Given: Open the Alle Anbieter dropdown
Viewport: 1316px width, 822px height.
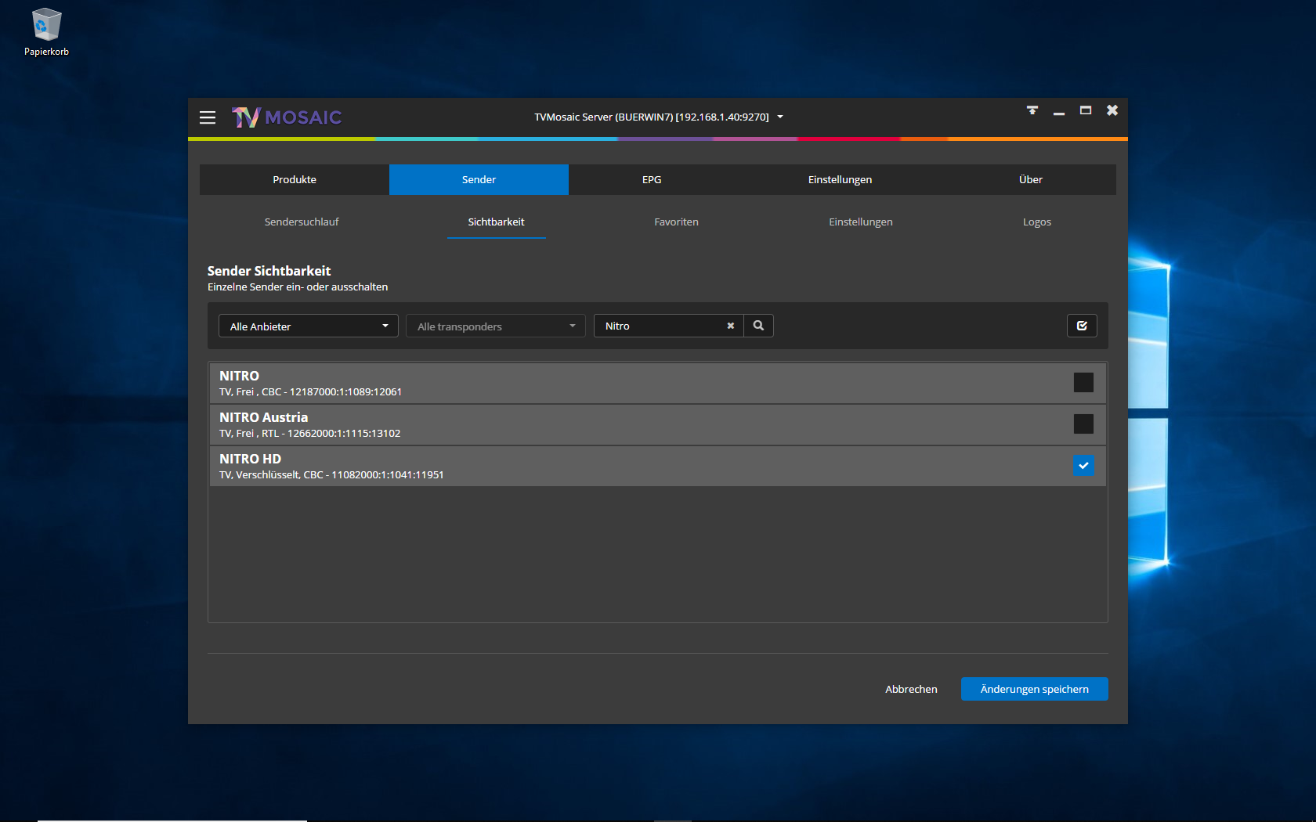Looking at the screenshot, I should (x=309, y=326).
